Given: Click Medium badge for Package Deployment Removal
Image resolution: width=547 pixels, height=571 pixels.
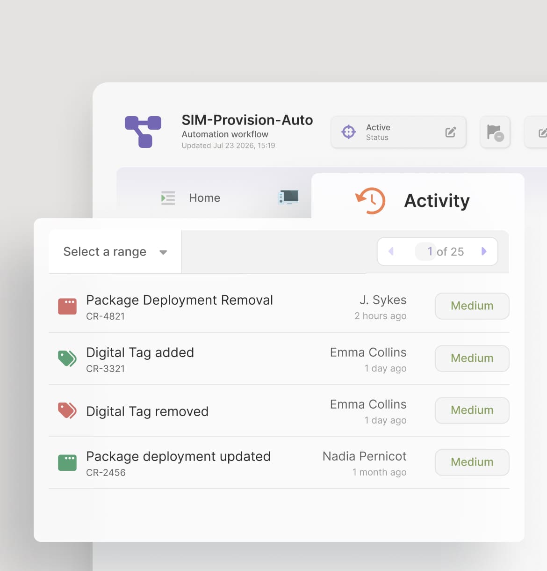Looking at the screenshot, I should [472, 306].
